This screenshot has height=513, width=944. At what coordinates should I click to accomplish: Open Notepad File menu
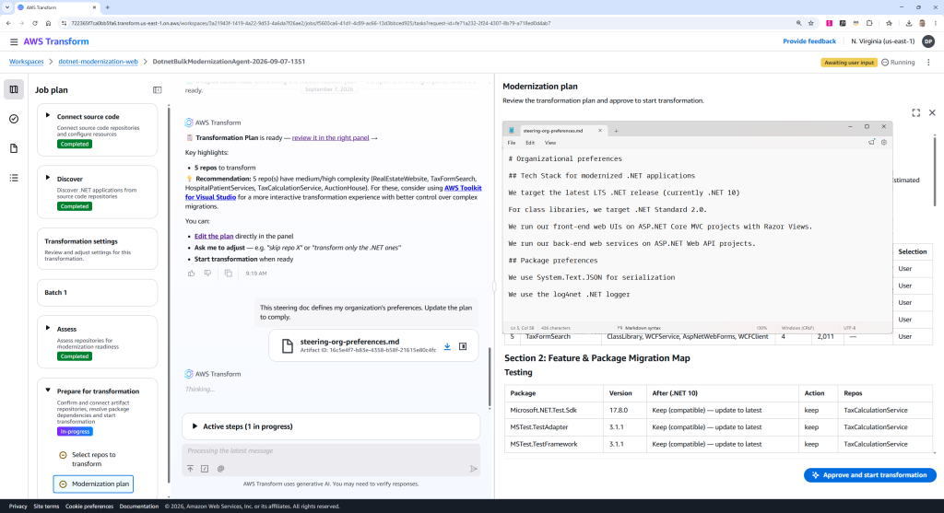(x=511, y=143)
